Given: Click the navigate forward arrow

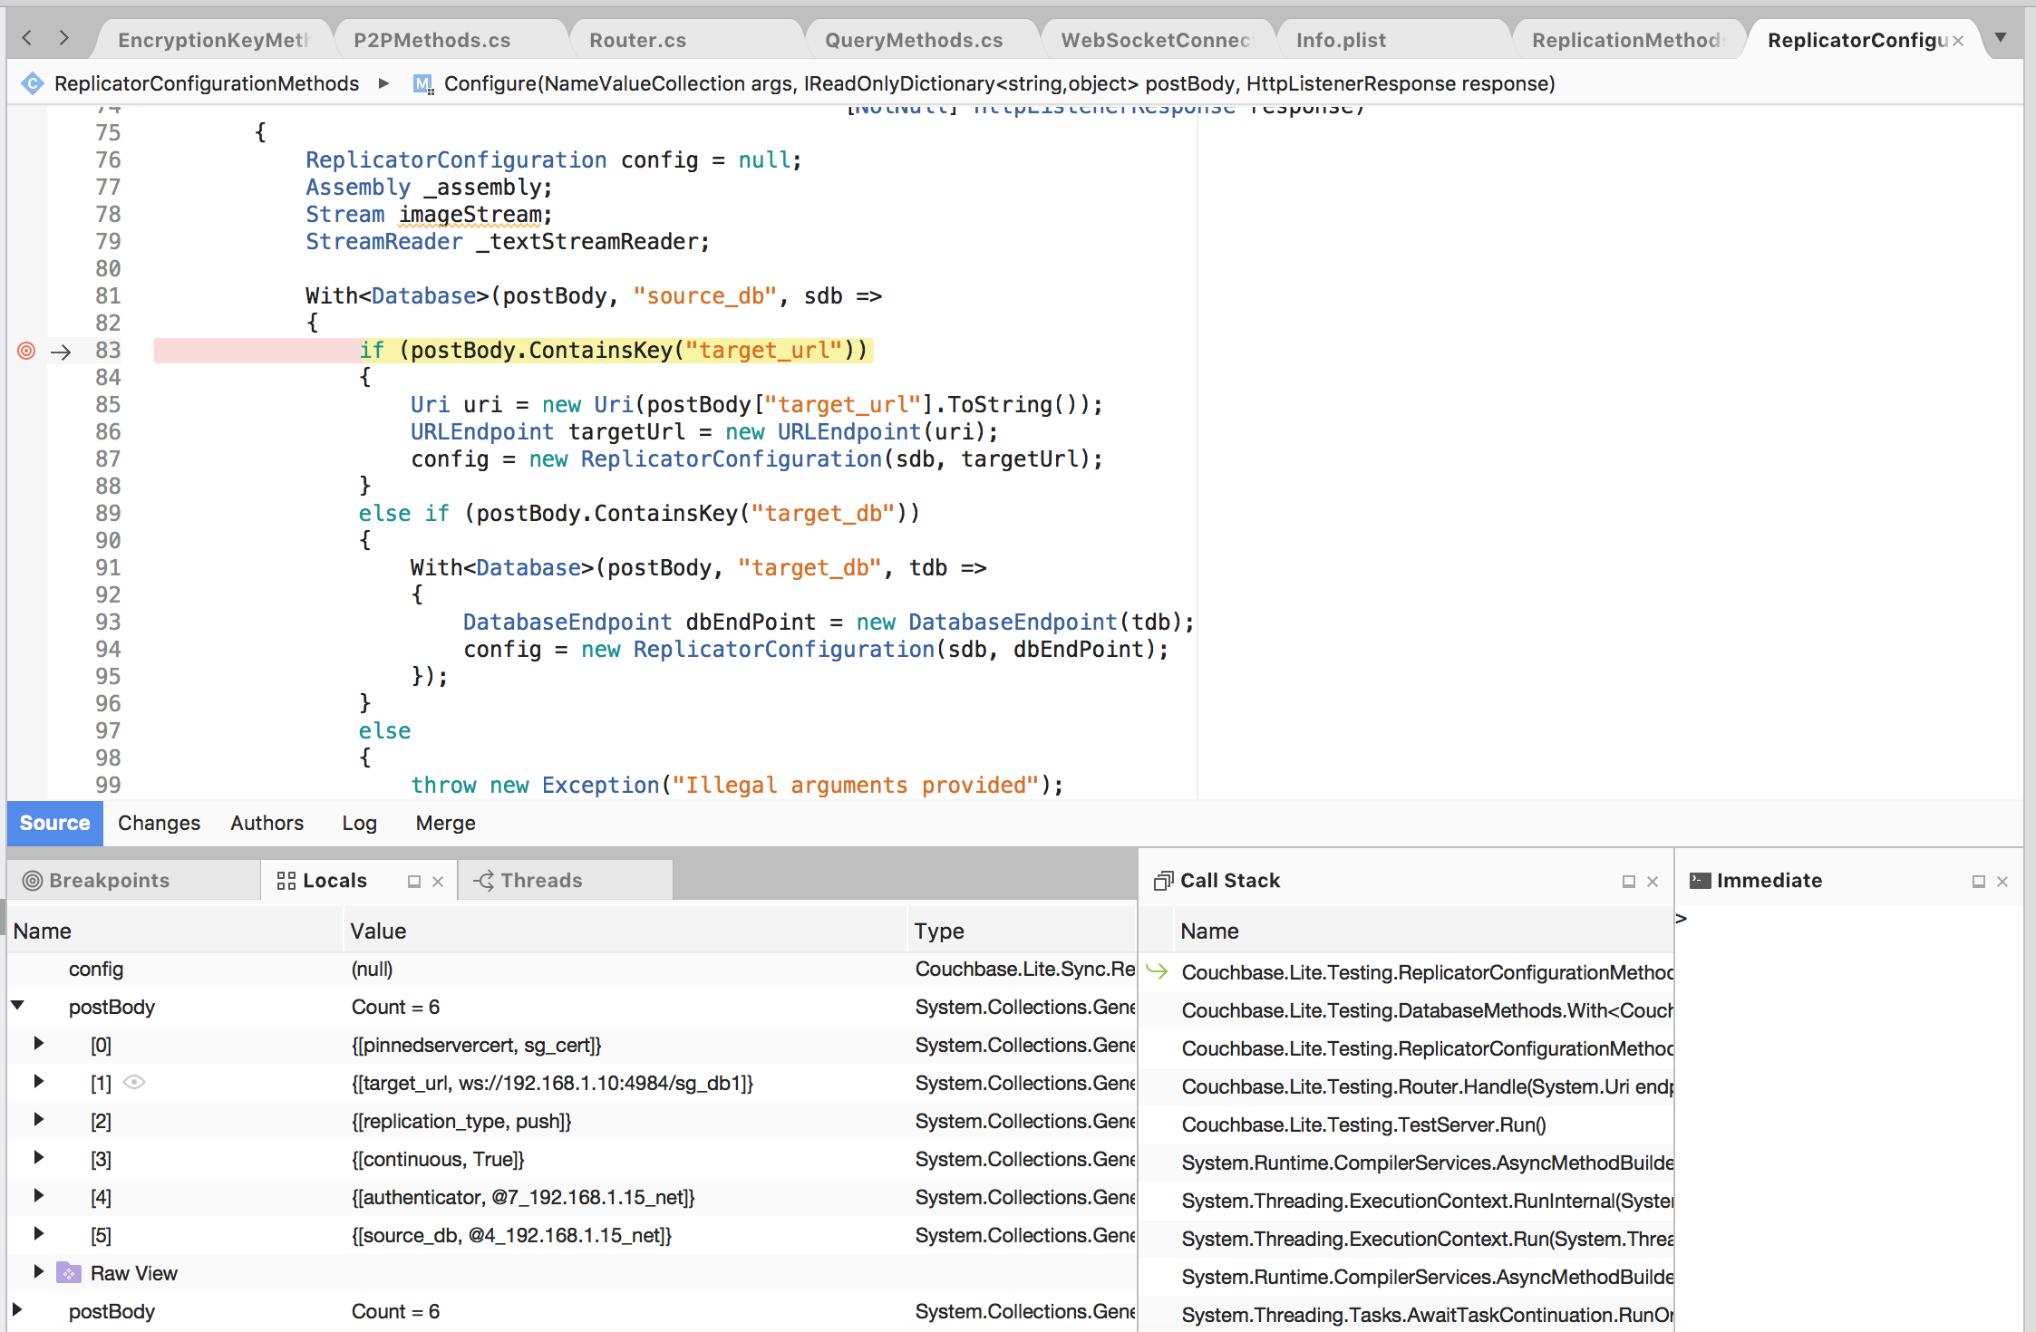Looking at the screenshot, I should point(62,39).
